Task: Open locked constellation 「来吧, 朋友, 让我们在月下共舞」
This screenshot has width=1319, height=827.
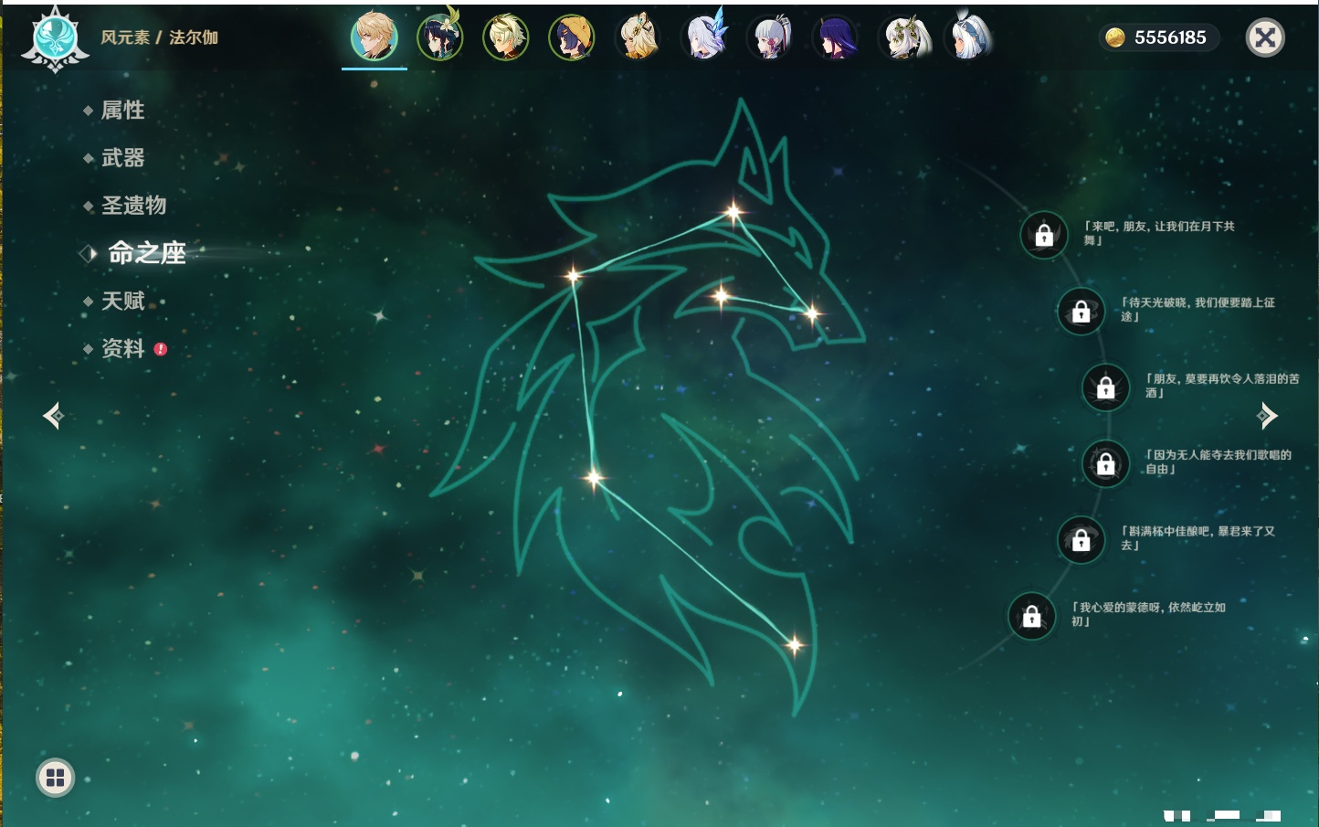Action: pyautogui.click(x=1044, y=235)
